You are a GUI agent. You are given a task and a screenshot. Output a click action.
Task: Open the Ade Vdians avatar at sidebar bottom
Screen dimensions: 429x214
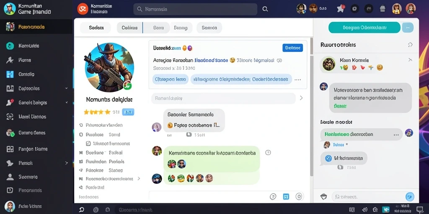(x=10, y=206)
